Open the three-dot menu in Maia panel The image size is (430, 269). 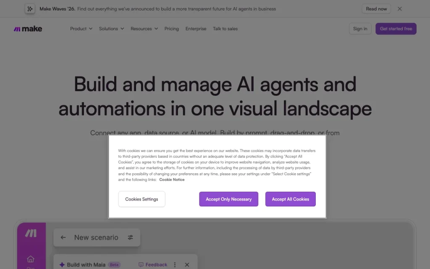coord(175,265)
